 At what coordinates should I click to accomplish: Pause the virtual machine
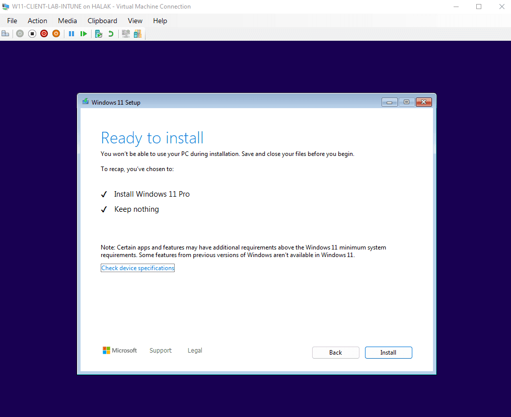pos(71,33)
